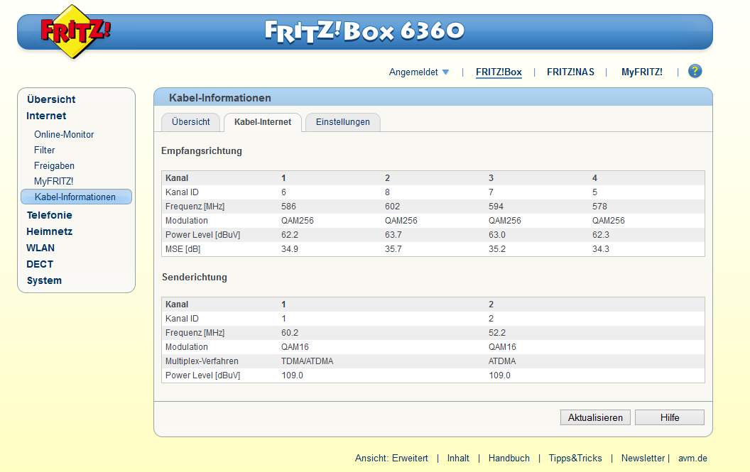Select power level value 63.7

click(x=393, y=235)
